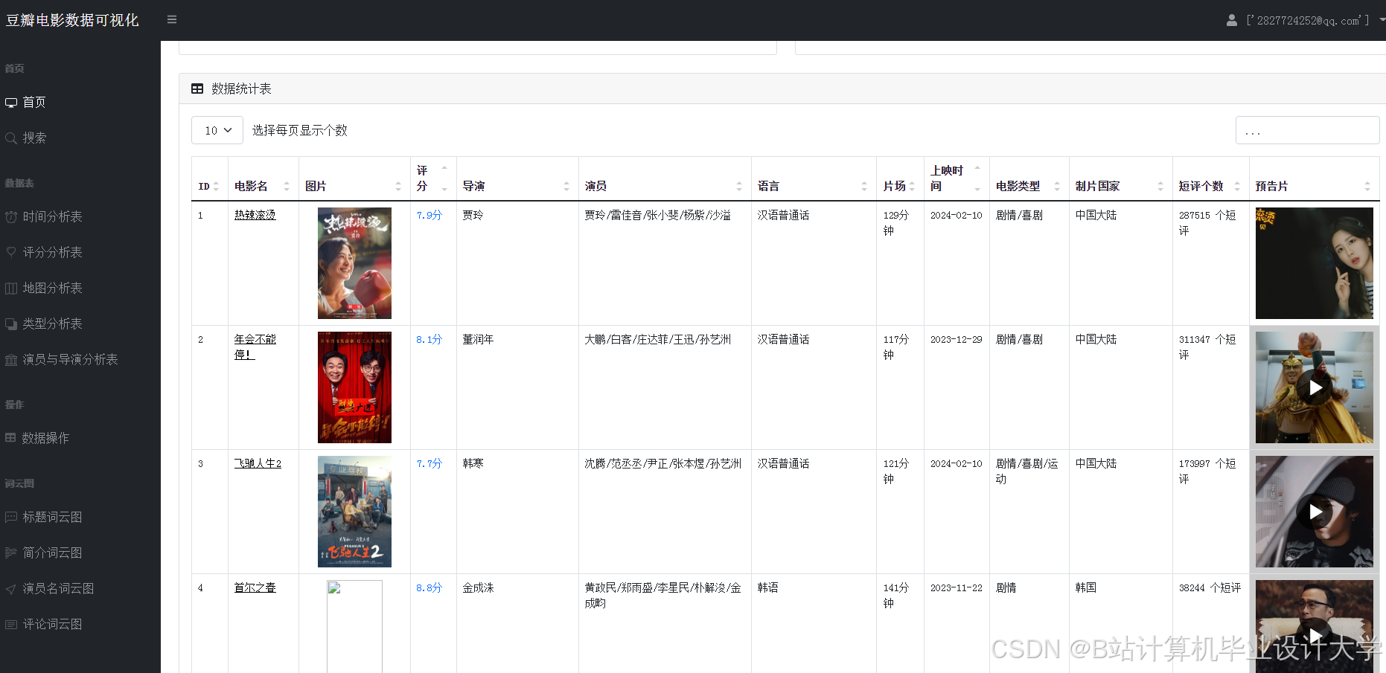This screenshot has width=1386, height=673.
Task: Click the 数据操作 table icon
Action: (10, 438)
